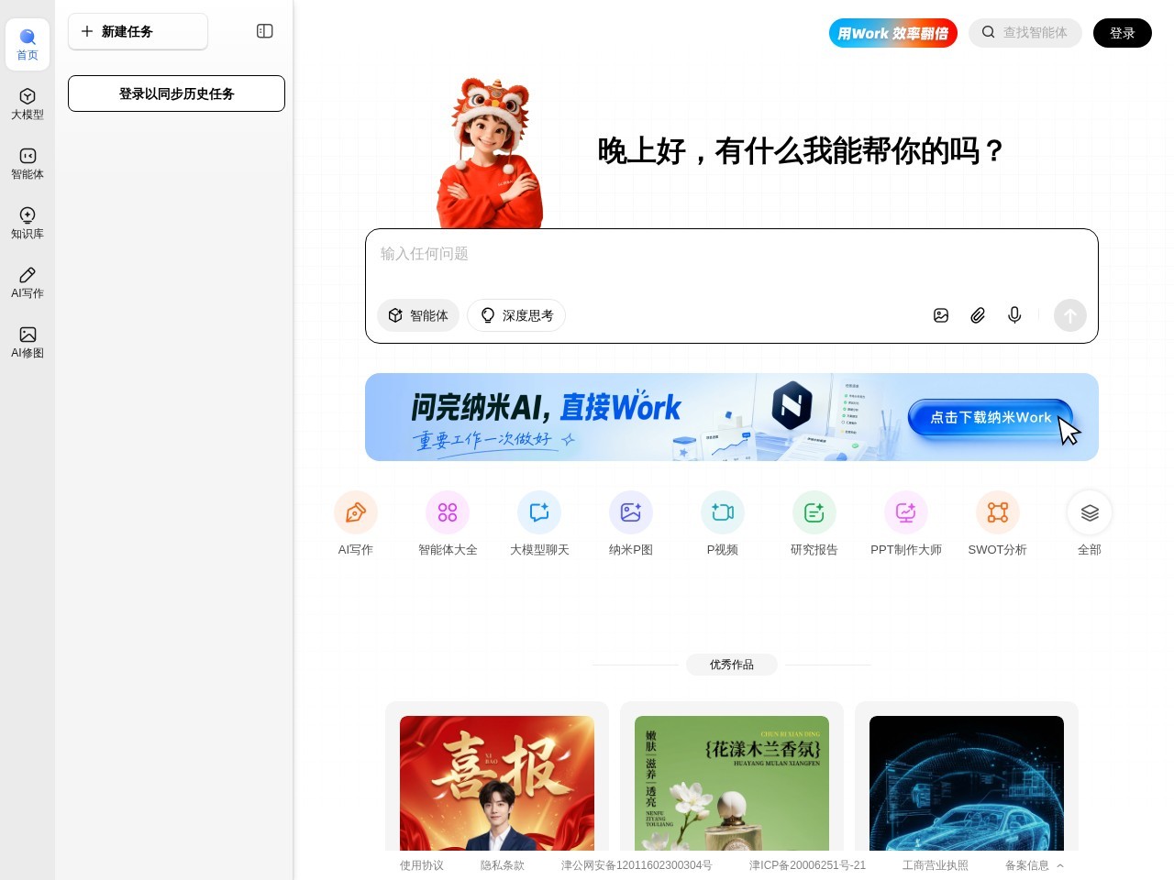Viewport: 1174px width, 880px height.
Task: Show 全部 tools icon
Action: [x=1090, y=512]
